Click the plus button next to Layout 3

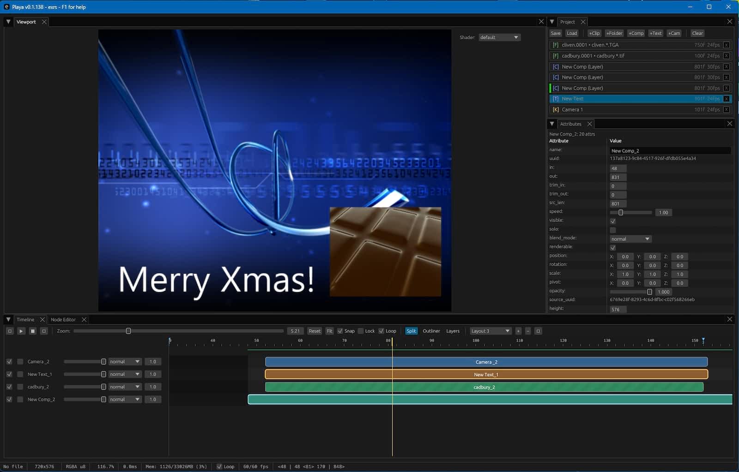tap(518, 331)
